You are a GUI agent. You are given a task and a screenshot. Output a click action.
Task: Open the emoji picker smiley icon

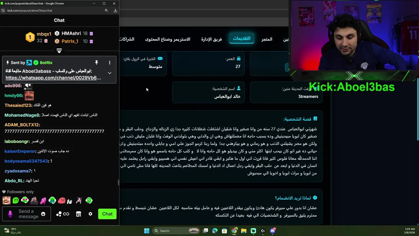pyautogui.click(x=43, y=214)
